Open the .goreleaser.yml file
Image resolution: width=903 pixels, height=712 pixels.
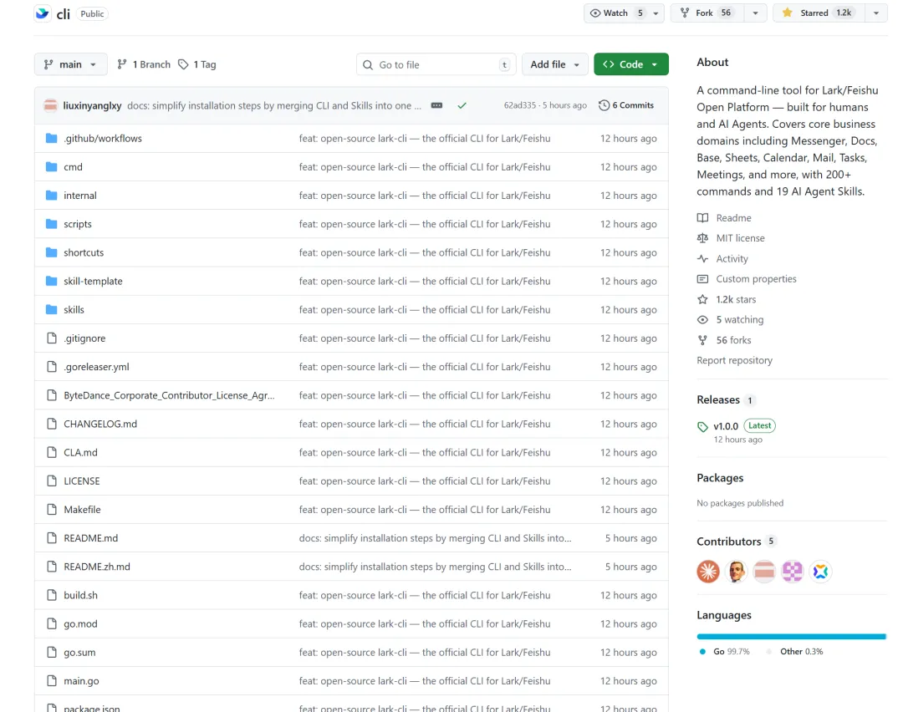coord(96,367)
